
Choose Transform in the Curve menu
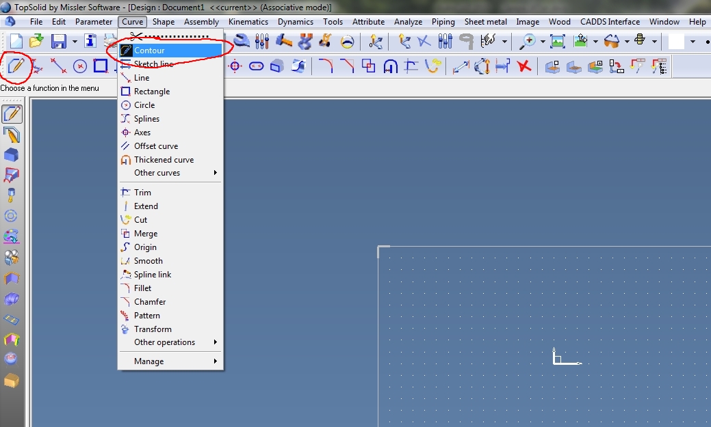click(x=170, y=329)
